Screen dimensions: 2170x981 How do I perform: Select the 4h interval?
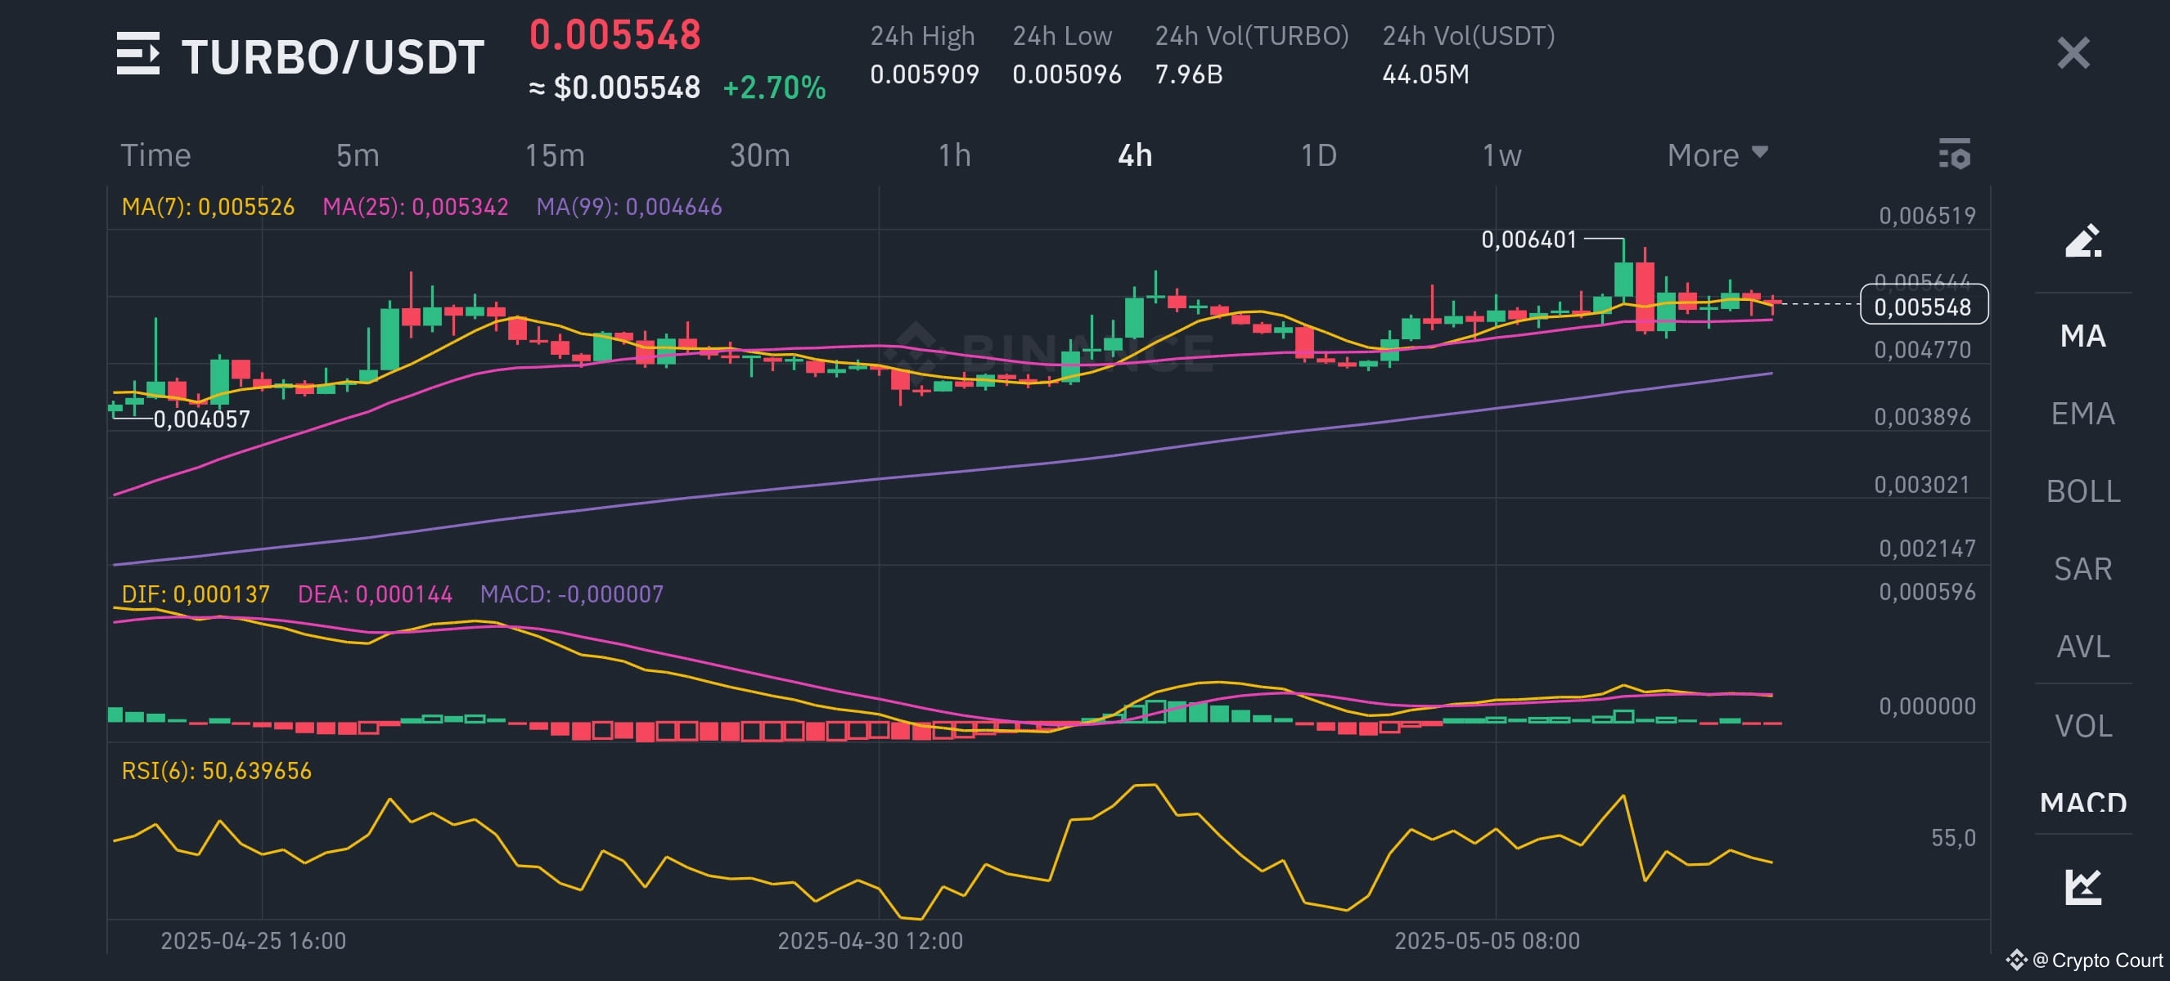pos(1135,155)
